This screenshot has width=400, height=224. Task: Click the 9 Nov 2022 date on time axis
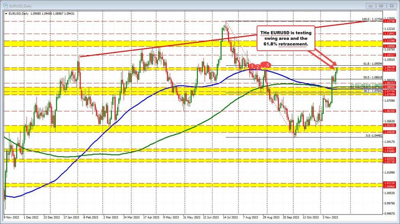11,218
